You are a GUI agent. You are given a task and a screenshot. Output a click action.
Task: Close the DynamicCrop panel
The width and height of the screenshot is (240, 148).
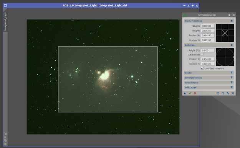point(233,15)
